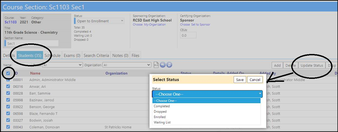Click the CEUs value field
338x132 pixels.
[188, 35]
